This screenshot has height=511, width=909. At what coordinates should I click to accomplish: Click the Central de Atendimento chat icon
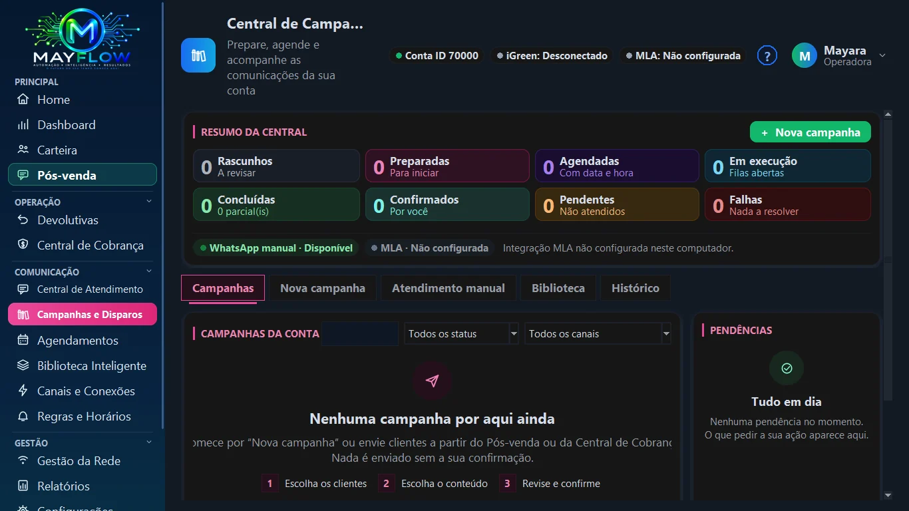[23, 289]
